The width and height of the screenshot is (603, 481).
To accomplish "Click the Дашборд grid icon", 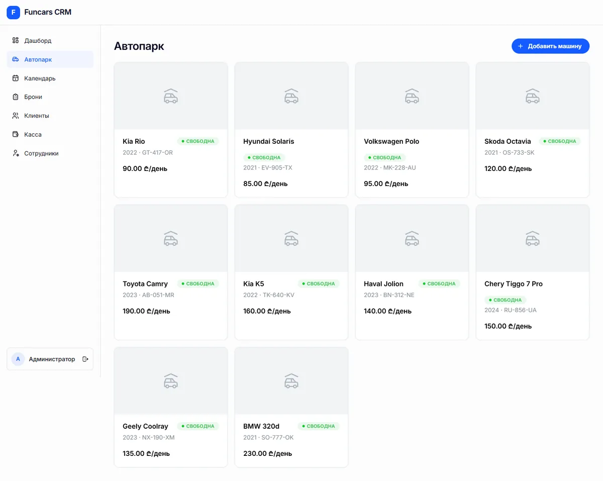I will [x=16, y=41].
